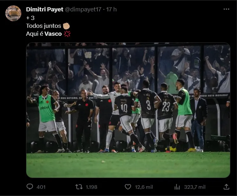Click the 1.198 reposts count

91,187
